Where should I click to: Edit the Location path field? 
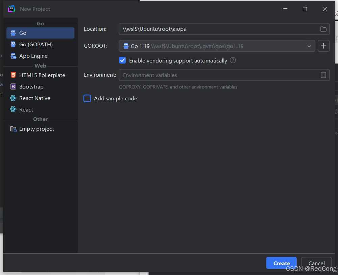(x=224, y=29)
